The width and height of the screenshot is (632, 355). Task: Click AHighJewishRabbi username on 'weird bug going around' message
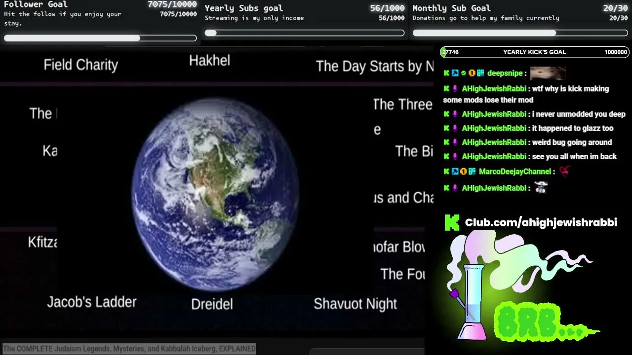[494, 142]
